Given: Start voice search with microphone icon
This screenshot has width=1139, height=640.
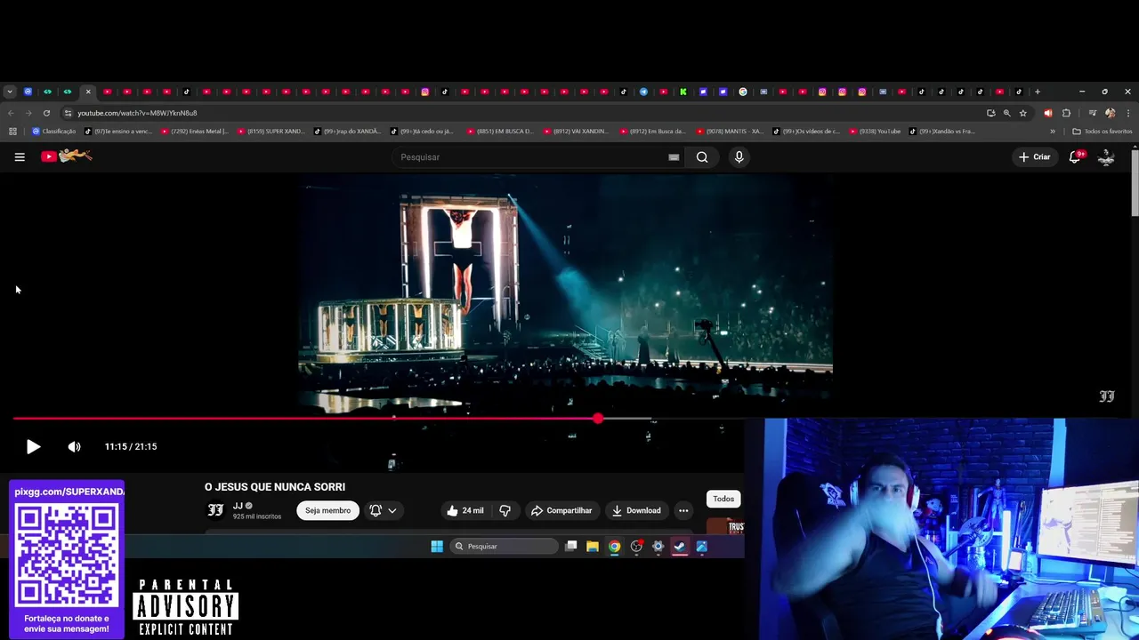Looking at the screenshot, I should click(739, 157).
